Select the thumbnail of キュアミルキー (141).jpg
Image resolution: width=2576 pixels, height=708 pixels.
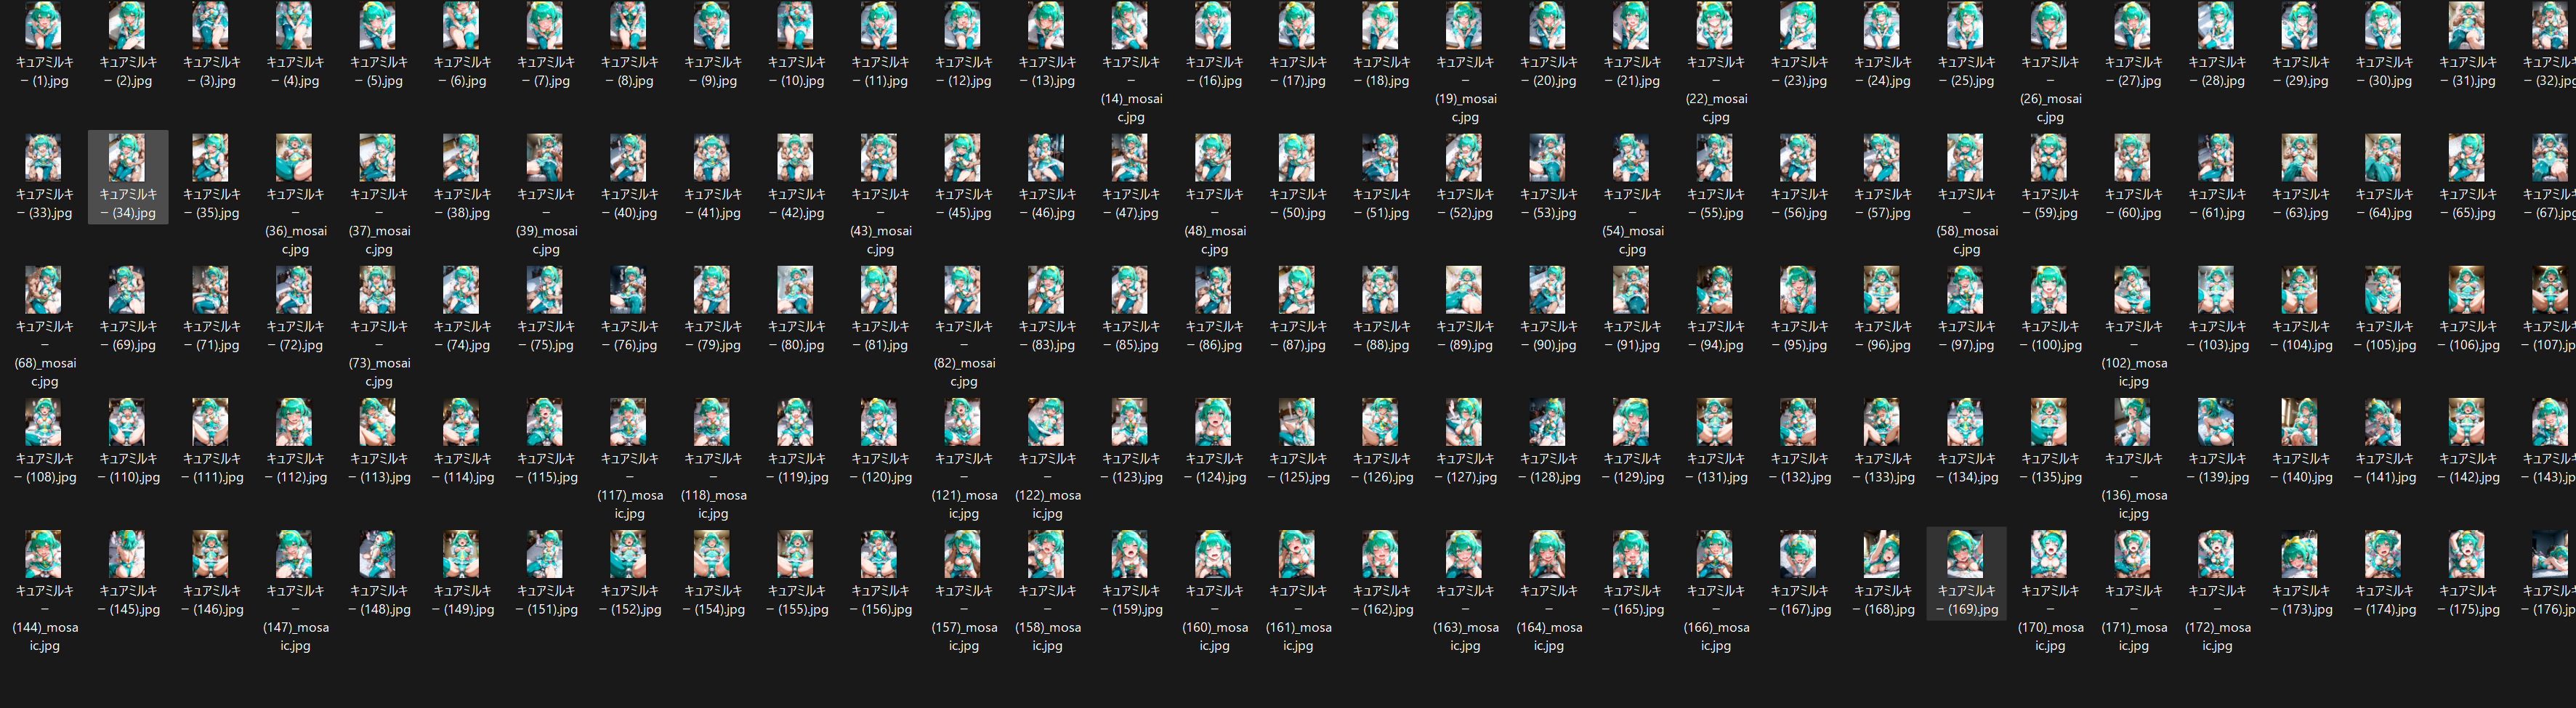tap(2384, 422)
